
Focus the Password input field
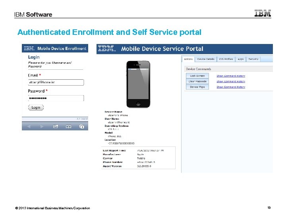56,98
